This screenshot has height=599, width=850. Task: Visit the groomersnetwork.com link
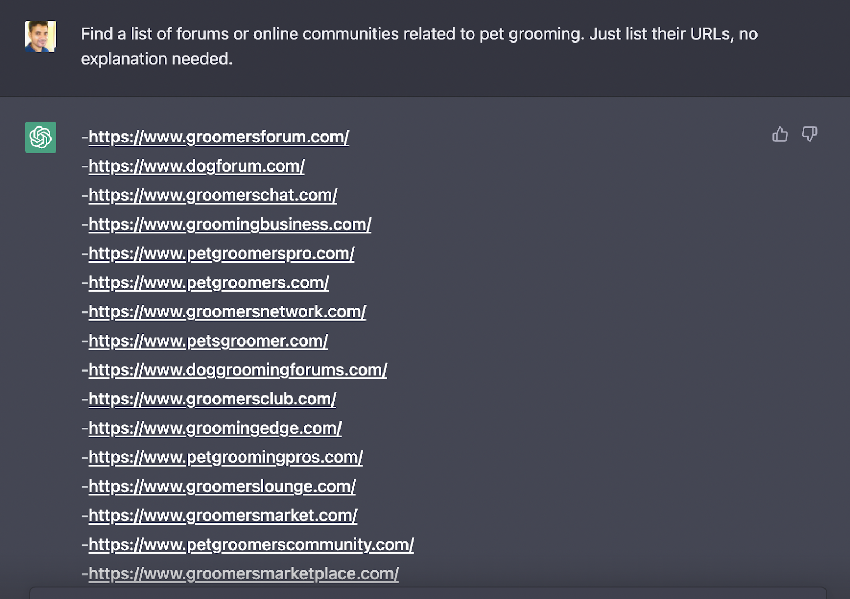point(227,312)
